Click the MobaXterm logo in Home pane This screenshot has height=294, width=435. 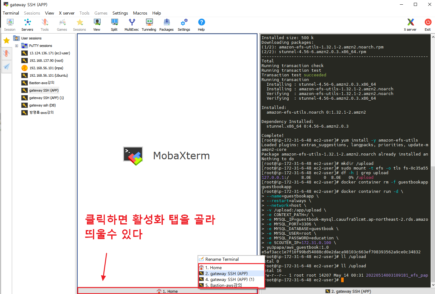click(133, 156)
